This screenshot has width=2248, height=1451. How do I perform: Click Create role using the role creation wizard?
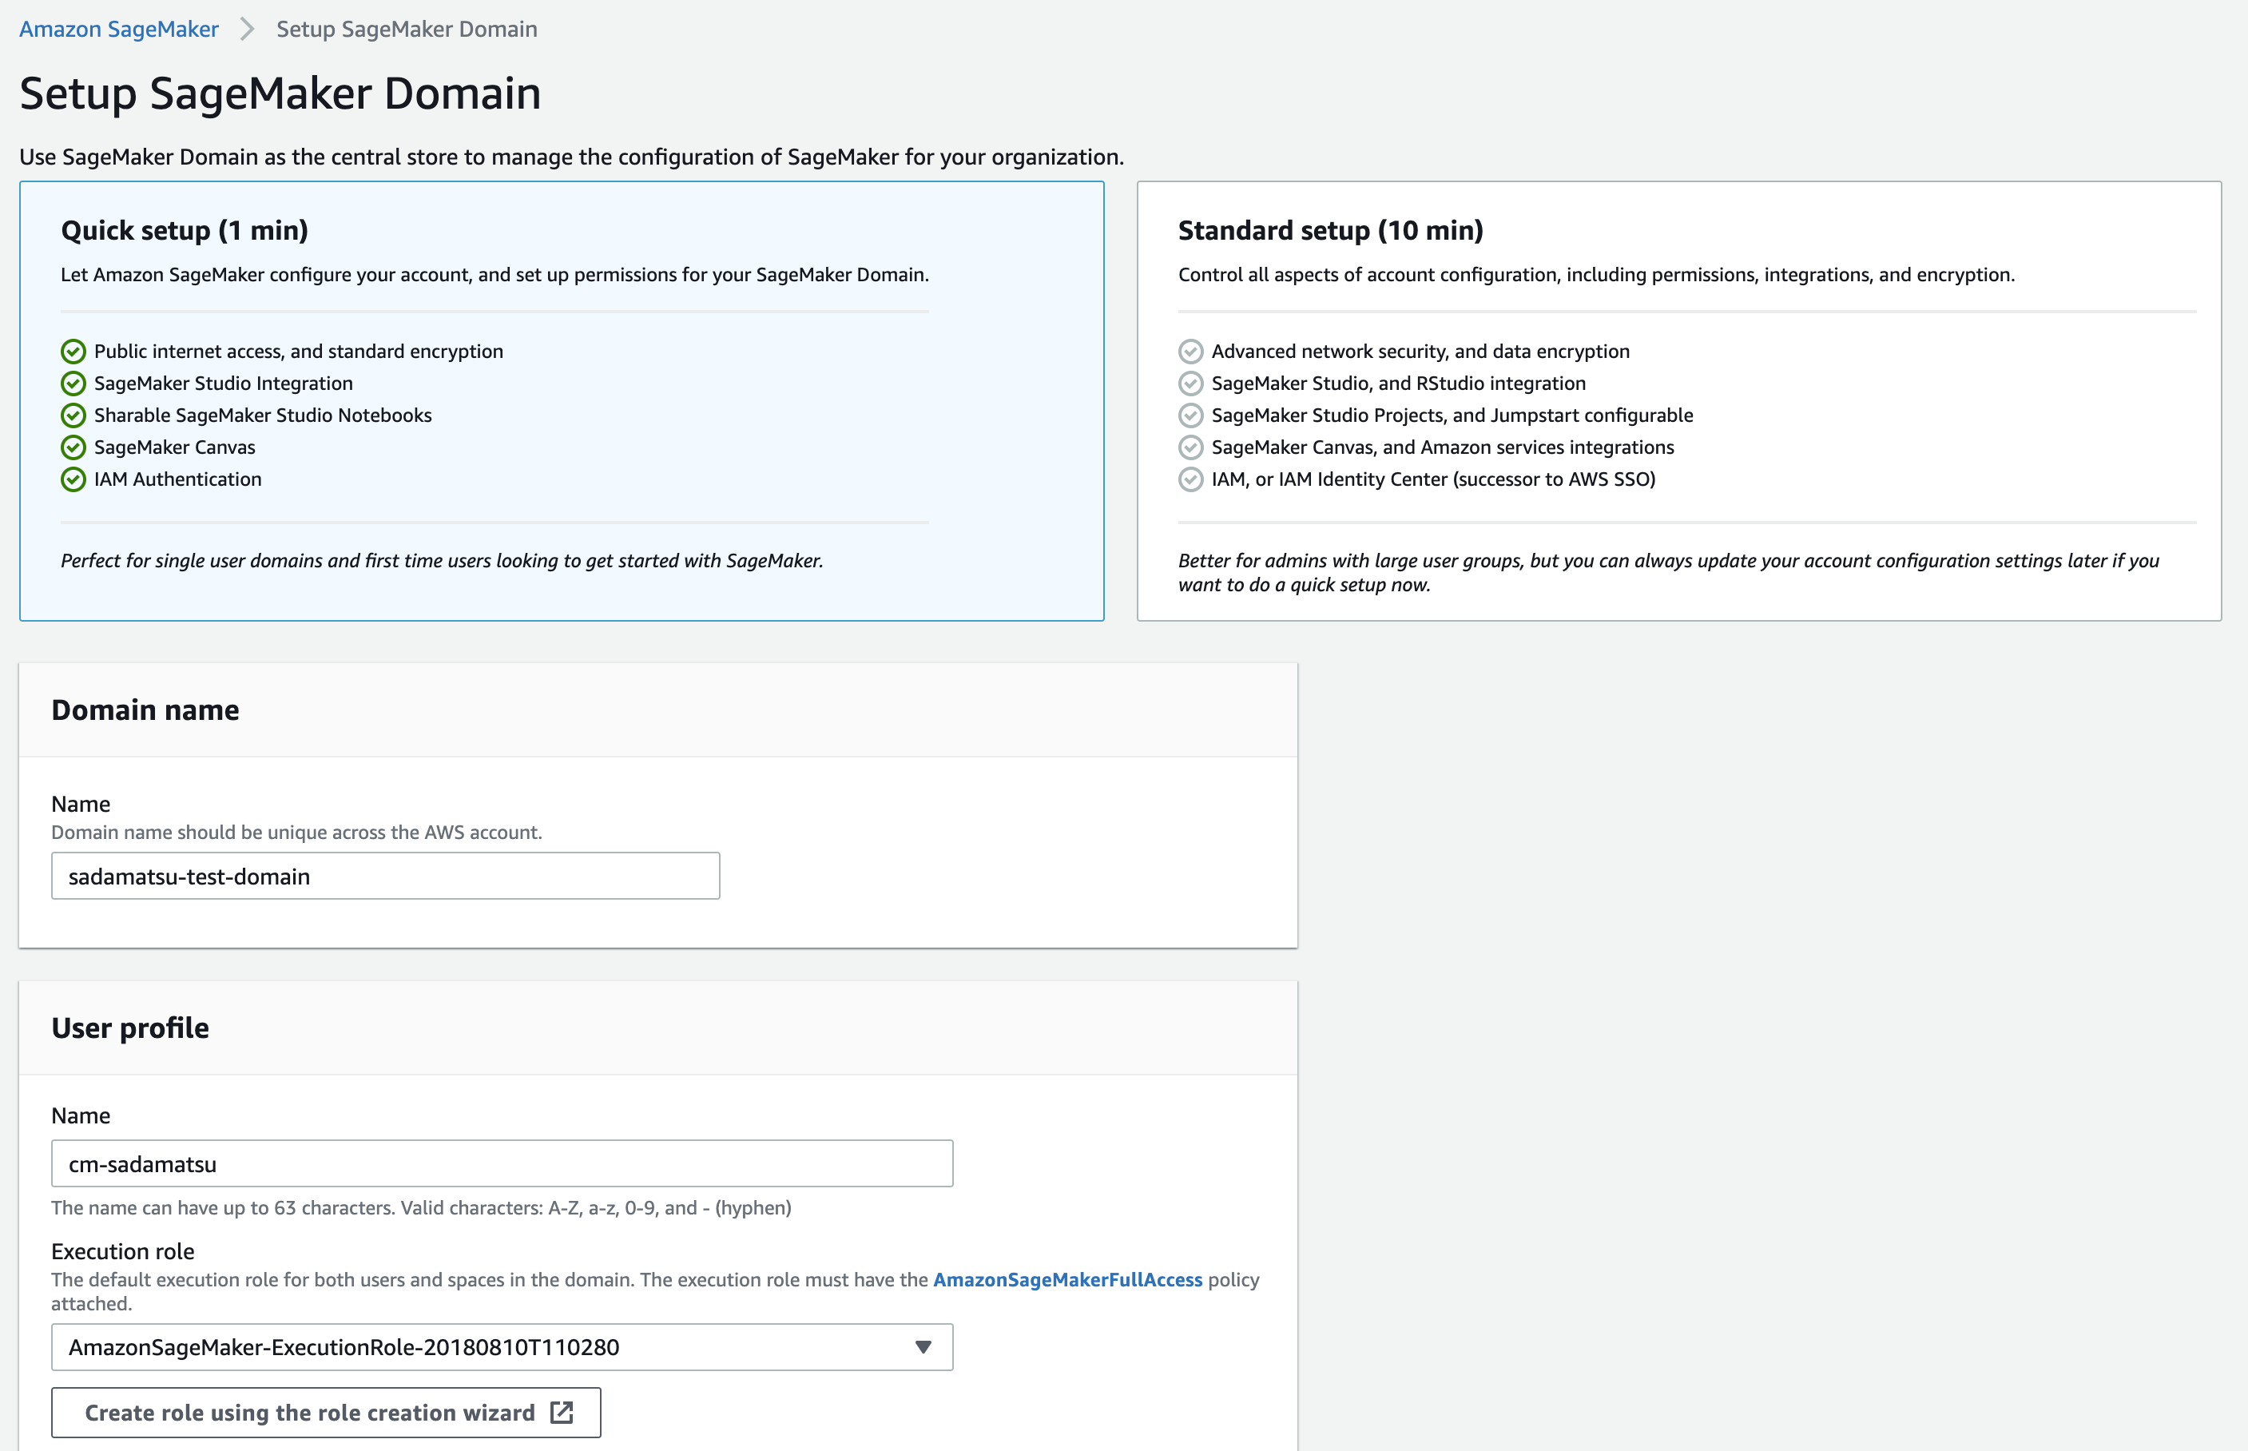click(x=325, y=1413)
